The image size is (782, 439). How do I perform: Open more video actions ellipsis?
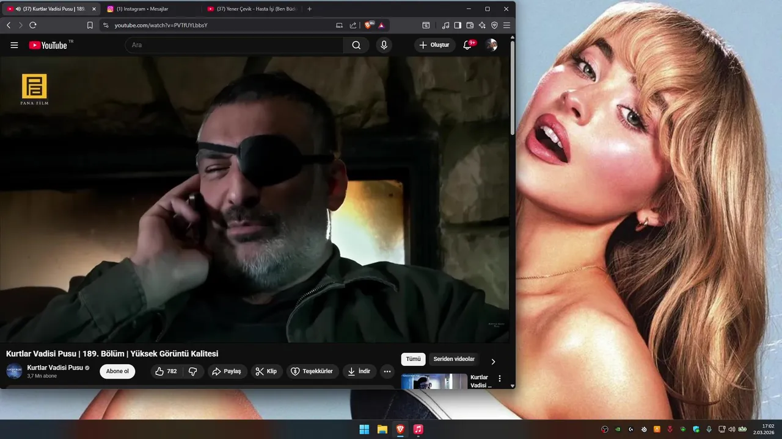(387, 371)
